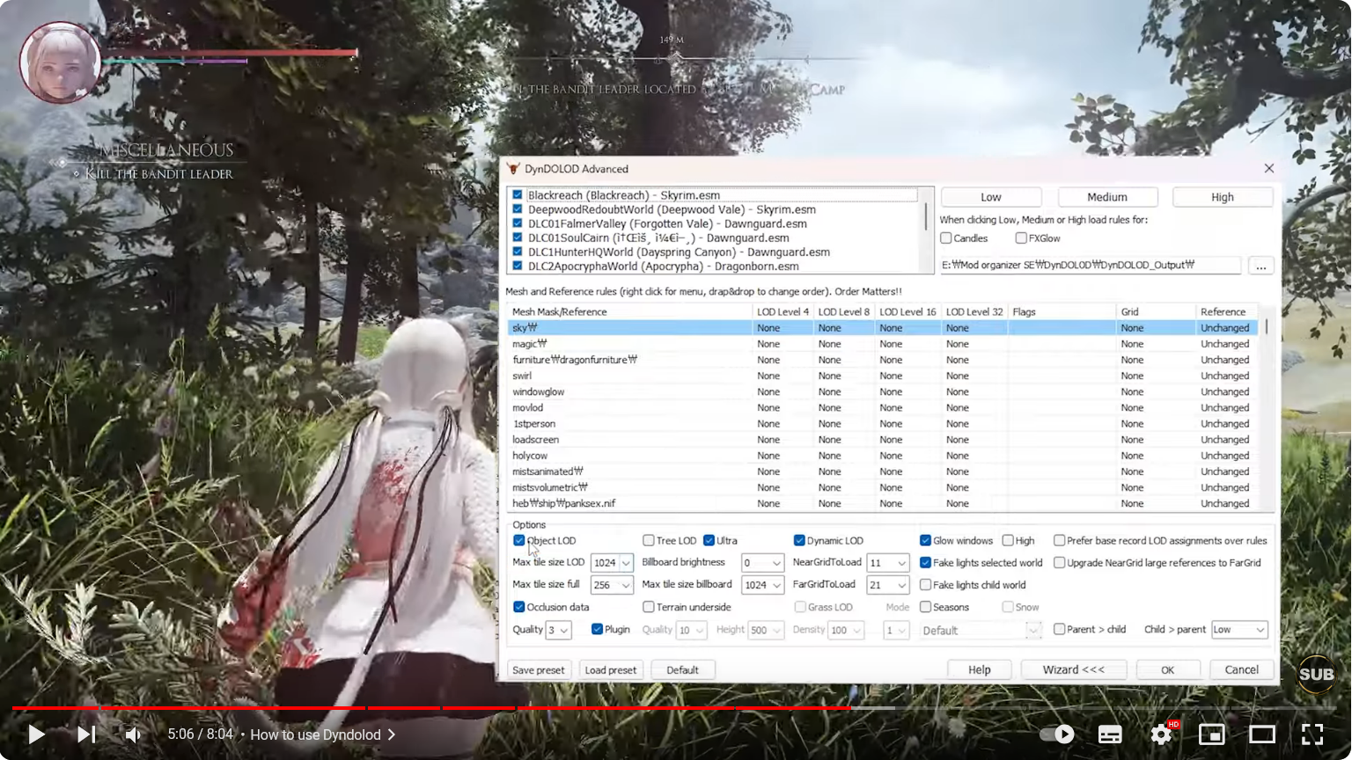This screenshot has width=1352, height=760.
Task: Enable the Candles checkbox
Action: 946,238
